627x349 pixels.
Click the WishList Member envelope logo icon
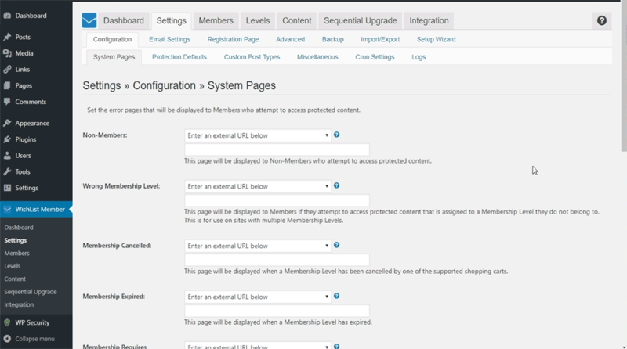coord(89,20)
